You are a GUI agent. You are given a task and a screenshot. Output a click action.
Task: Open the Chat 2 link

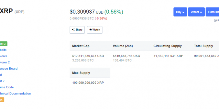pos(2,81)
